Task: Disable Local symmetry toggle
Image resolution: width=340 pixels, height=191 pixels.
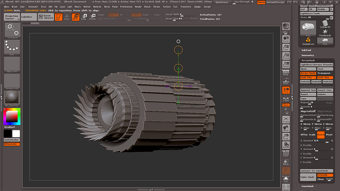Action: click(286, 90)
